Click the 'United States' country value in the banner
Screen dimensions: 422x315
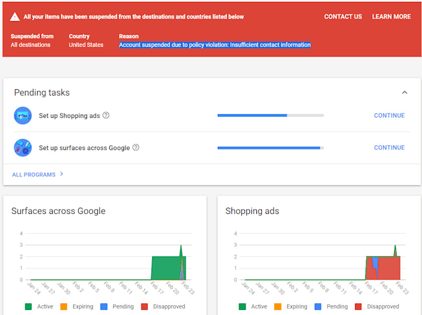[x=86, y=45]
